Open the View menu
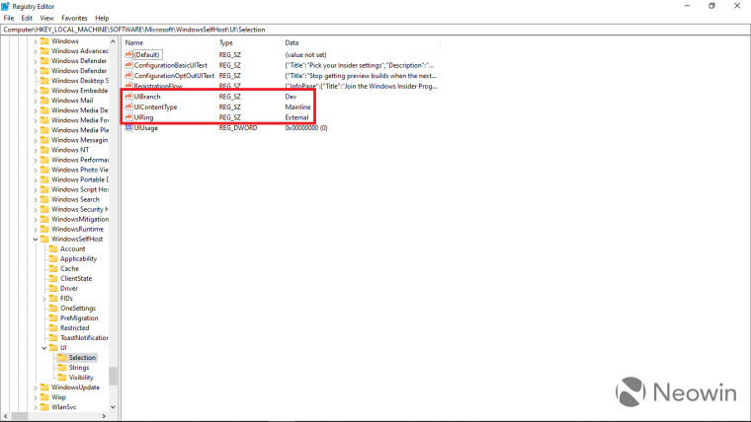This screenshot has width=751, height=422. 47,18
